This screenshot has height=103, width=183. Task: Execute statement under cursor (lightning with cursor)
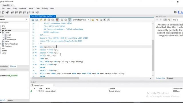click(45, 20)
